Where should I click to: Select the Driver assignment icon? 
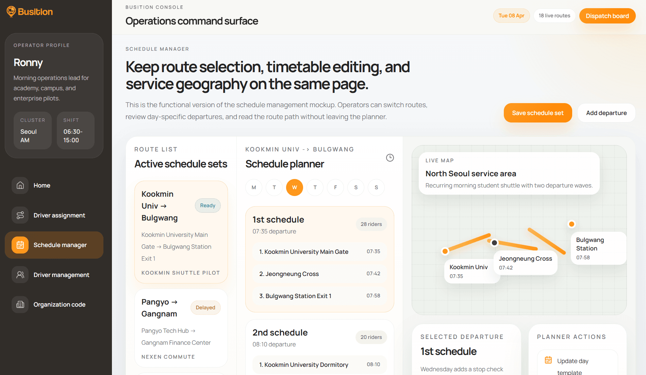point(20,215)
